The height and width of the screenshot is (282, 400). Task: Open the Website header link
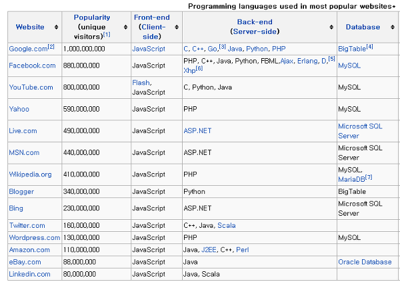(x=30, y=27)
